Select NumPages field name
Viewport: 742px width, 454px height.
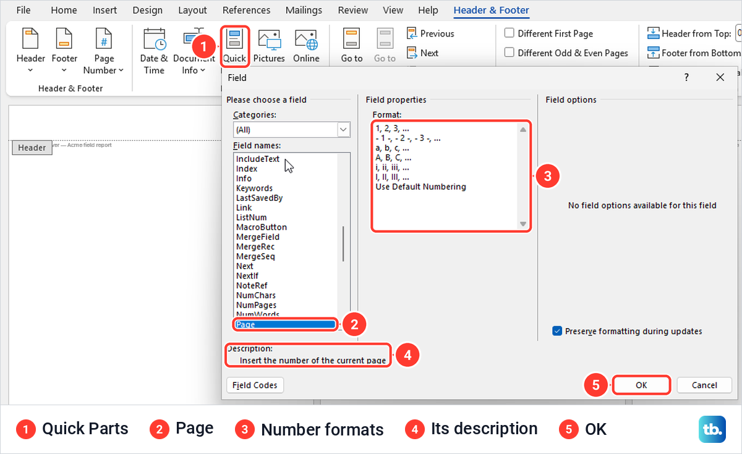256,305
